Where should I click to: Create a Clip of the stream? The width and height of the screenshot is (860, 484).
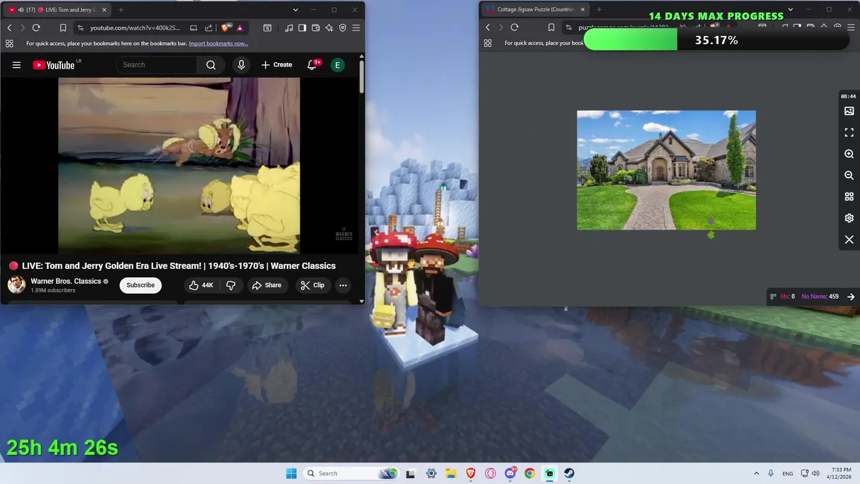(x=312, y=285)
